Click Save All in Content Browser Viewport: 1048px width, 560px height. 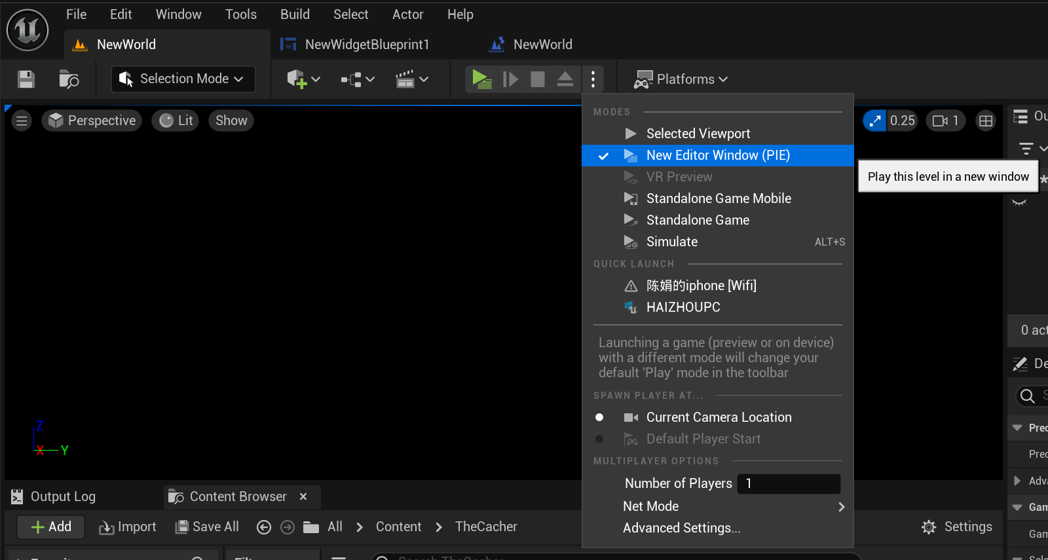click(x=207, y=527)
